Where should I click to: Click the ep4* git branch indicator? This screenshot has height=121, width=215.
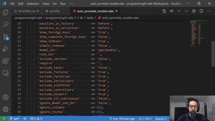pyautogui.click(x=15, y=119)
